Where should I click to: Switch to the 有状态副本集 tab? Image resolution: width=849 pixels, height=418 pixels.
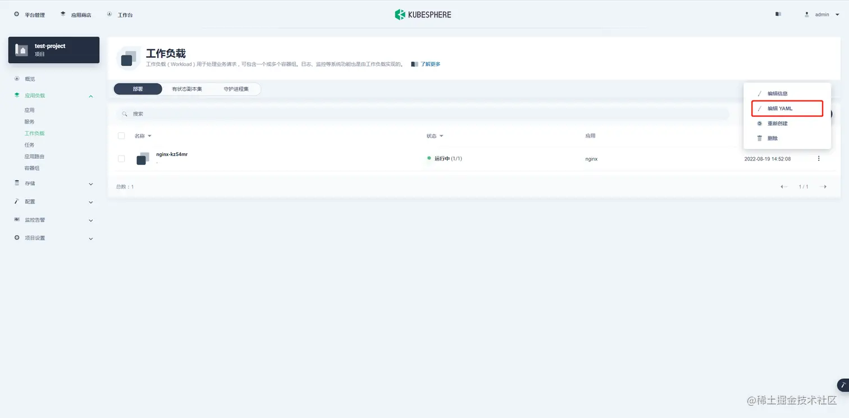pos(187,89)
